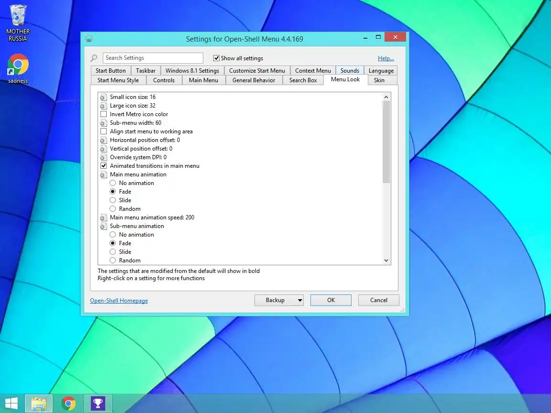This screenshot has width=551, height=413.
Task: Click settings icon beside Main menu animation
Action: coord(103,174)
